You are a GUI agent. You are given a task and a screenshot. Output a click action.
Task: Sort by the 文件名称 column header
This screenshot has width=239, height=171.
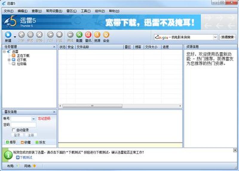tap(99, 47)
